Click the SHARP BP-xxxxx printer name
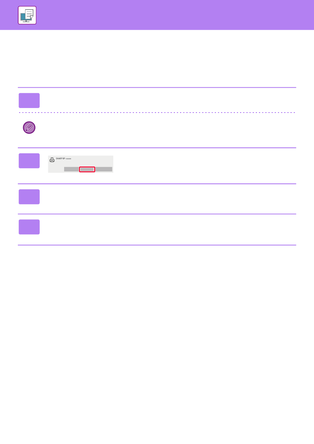Screen dimensions: 314x444 click(63, 159)
